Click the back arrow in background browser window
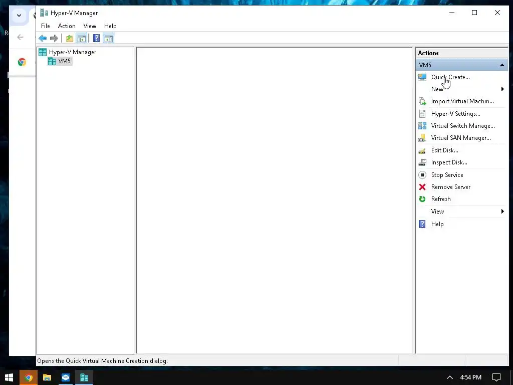This screenshot has width=513, height=385. (x=20, y=37)
